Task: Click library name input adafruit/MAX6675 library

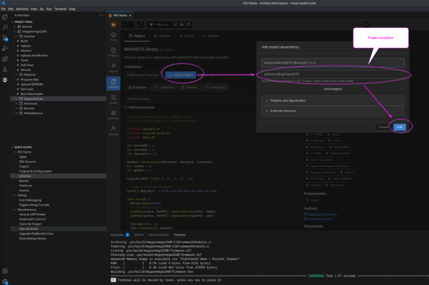Action: [333, 62]
